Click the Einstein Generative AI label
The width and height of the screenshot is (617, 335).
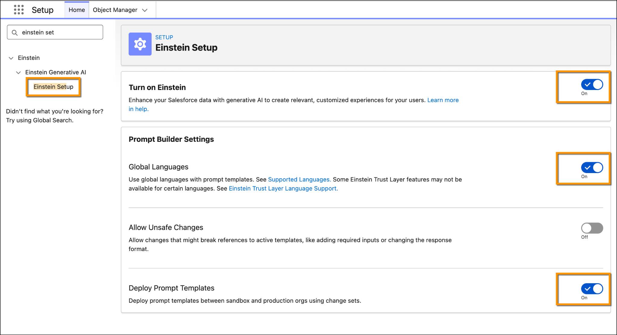coord(56,72)
